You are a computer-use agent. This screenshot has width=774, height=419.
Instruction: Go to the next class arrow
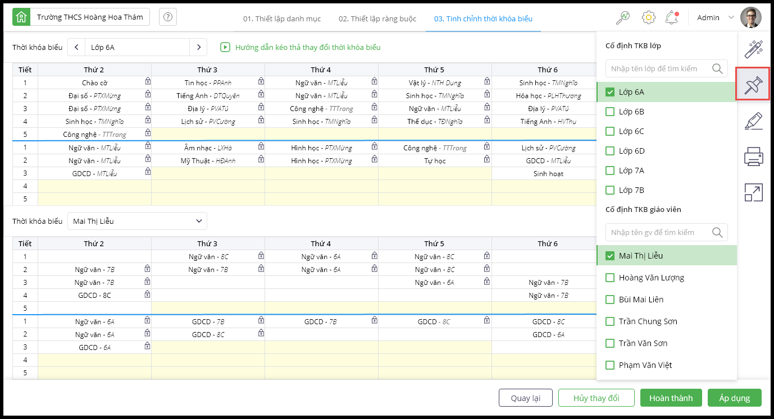tap(199, 47)
